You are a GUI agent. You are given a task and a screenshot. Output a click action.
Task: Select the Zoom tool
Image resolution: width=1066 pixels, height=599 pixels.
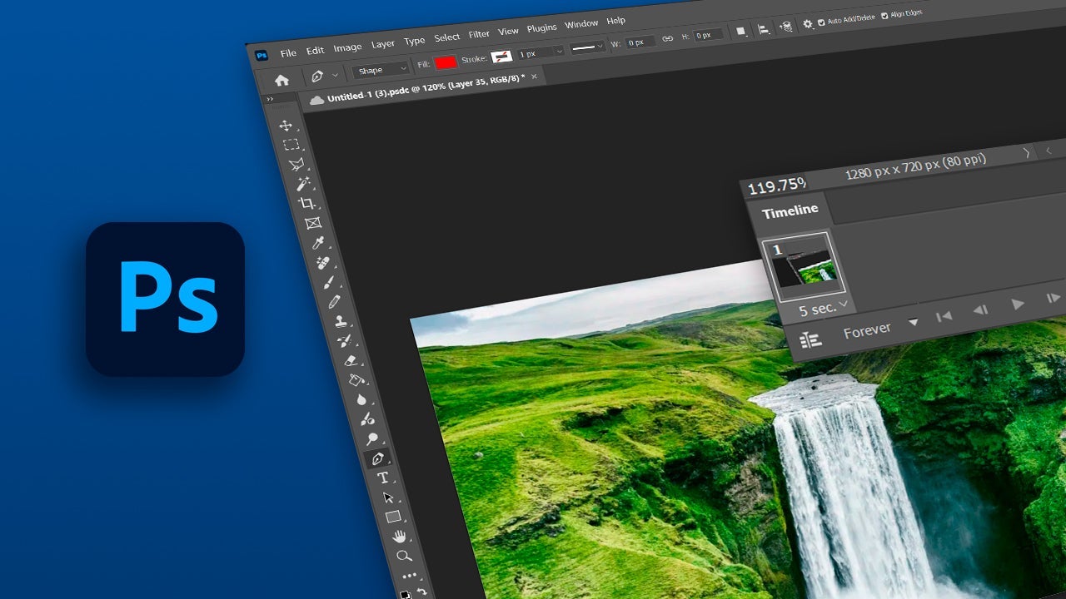pyautogui.click(x=402, y=557)
